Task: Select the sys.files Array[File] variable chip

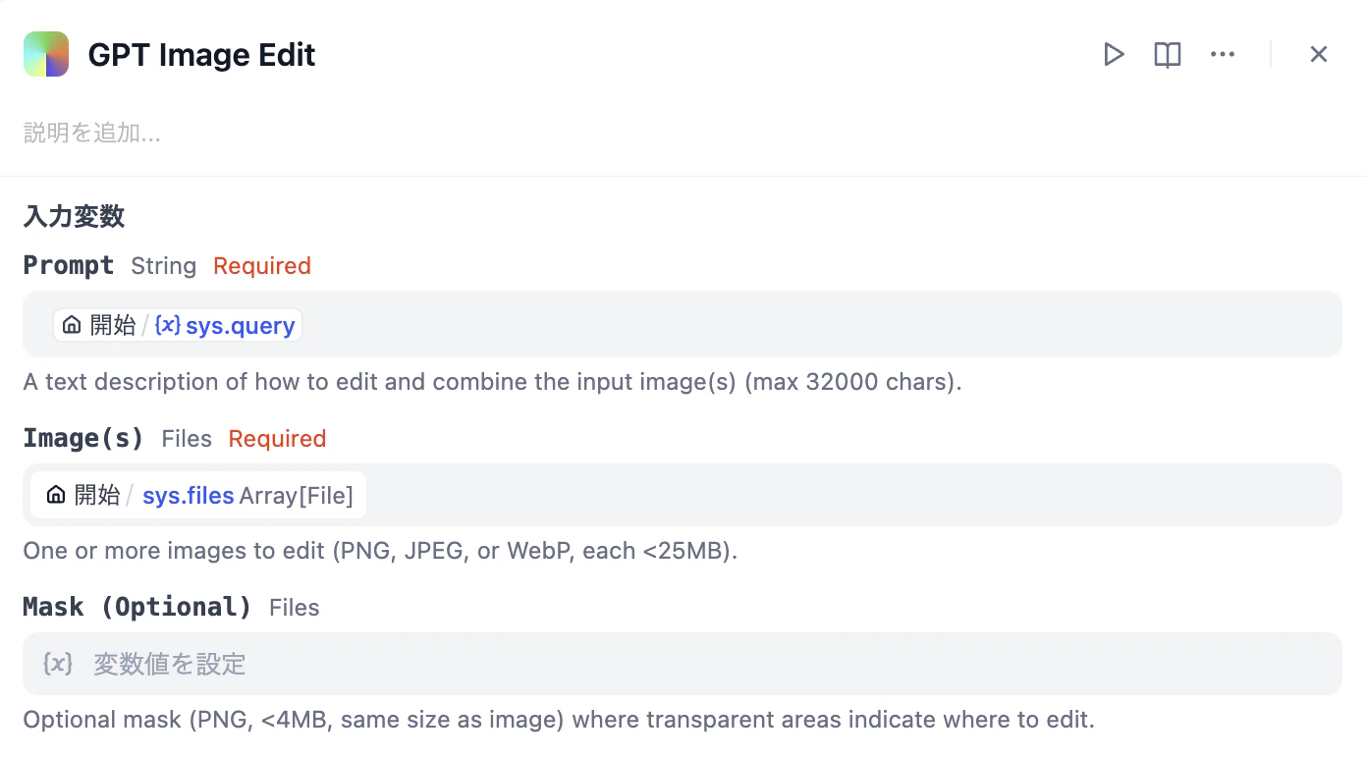Action: pos(198,495)
